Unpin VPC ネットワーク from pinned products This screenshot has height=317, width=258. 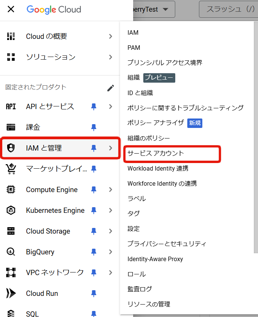coord(94,273)
